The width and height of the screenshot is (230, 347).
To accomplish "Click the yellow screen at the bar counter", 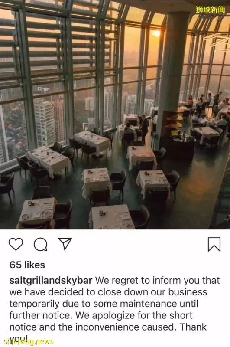I will pyautogui.click(x=175, y=133).
